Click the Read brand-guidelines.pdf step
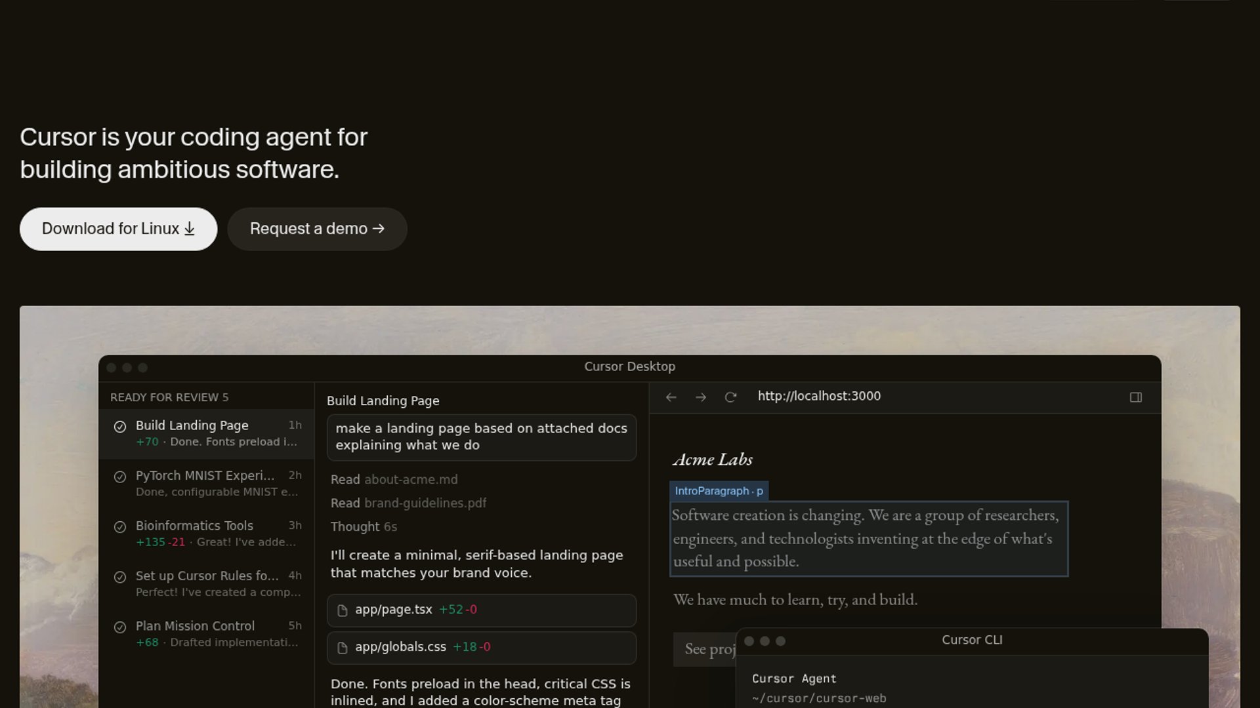This screenshot has height=708, width=1260. point(408,503)
